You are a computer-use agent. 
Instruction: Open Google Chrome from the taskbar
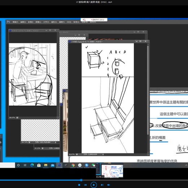73,165
